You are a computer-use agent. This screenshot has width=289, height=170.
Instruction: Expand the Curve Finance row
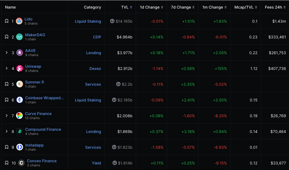click(7, 116)
